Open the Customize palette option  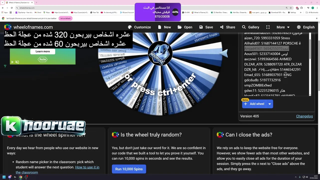139,27
